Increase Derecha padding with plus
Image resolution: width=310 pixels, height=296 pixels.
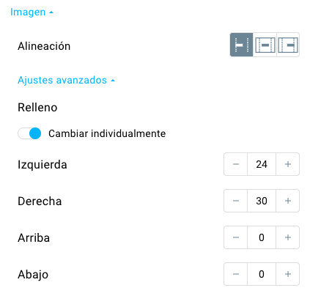288,201
